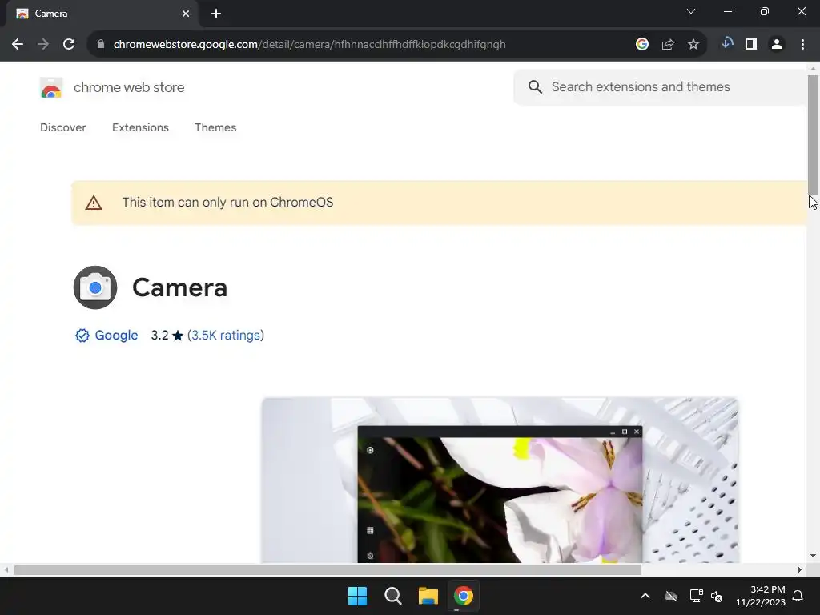This screenshot has height=615, width=820.
Task: Share this page from the address bar
Action: pos(668,45)
